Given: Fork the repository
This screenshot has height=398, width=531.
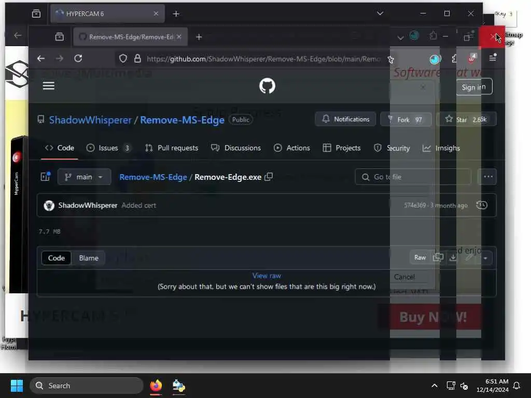Looking at the screenshot, I should (x=406, y=120).
